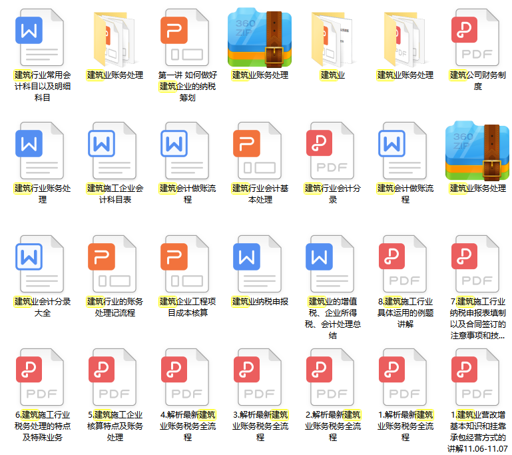The width and height of the screenshot is (512, 455).
Task: Select Word icon of 建筑行业常用会计科目以及明细科目
Action: click(39, 37)
